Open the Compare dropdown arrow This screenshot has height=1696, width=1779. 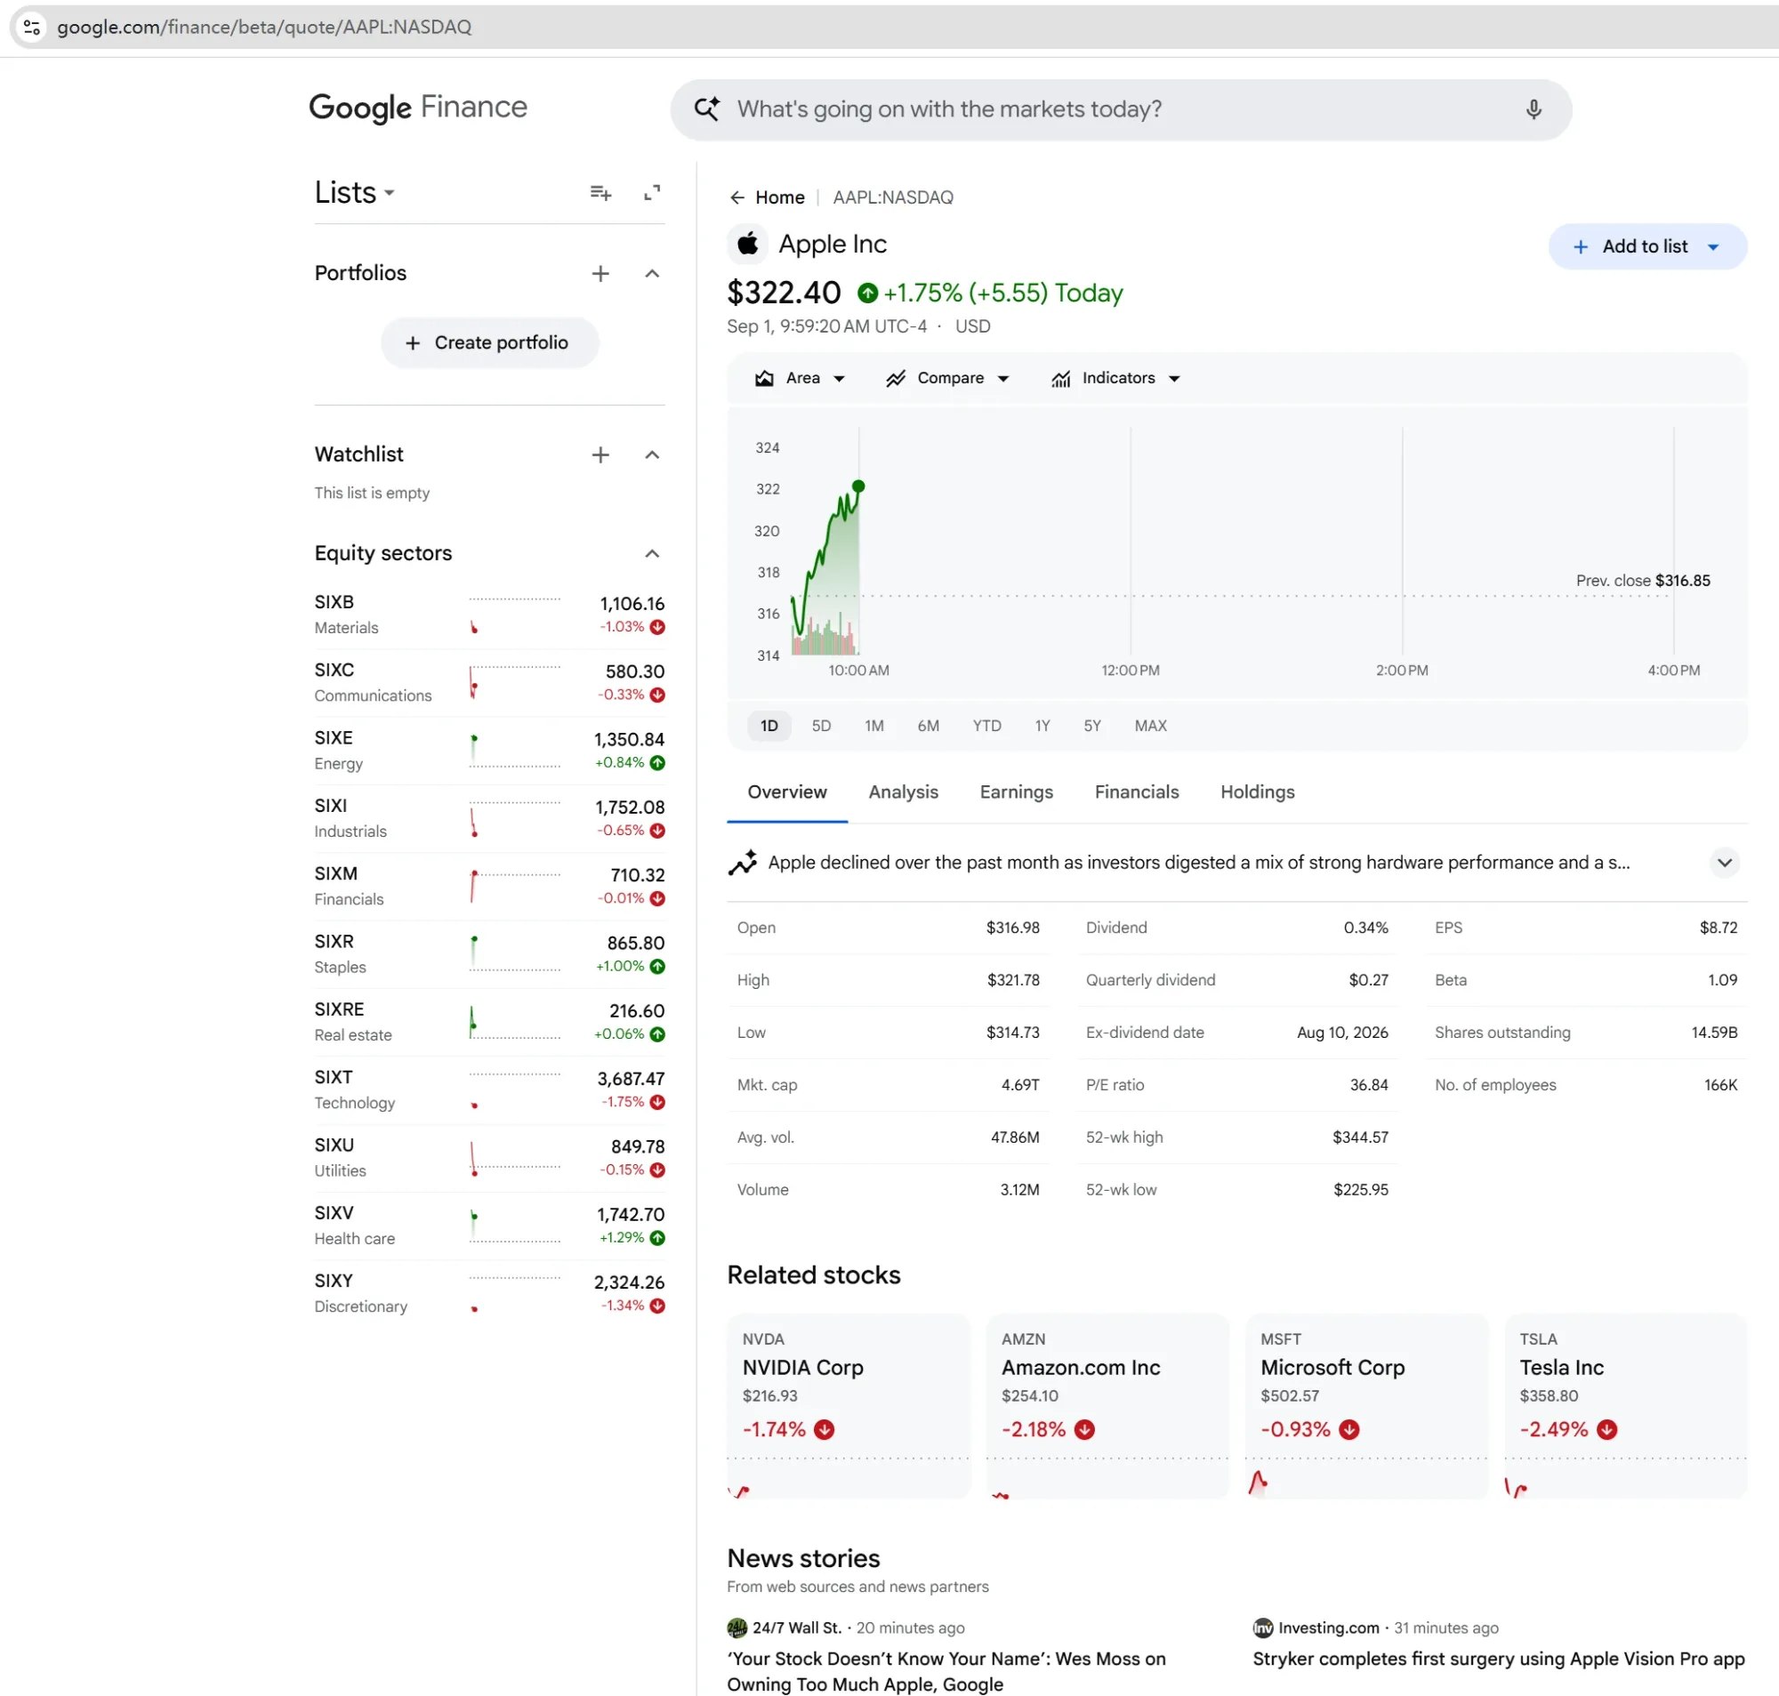click(x=1002, y=379)
